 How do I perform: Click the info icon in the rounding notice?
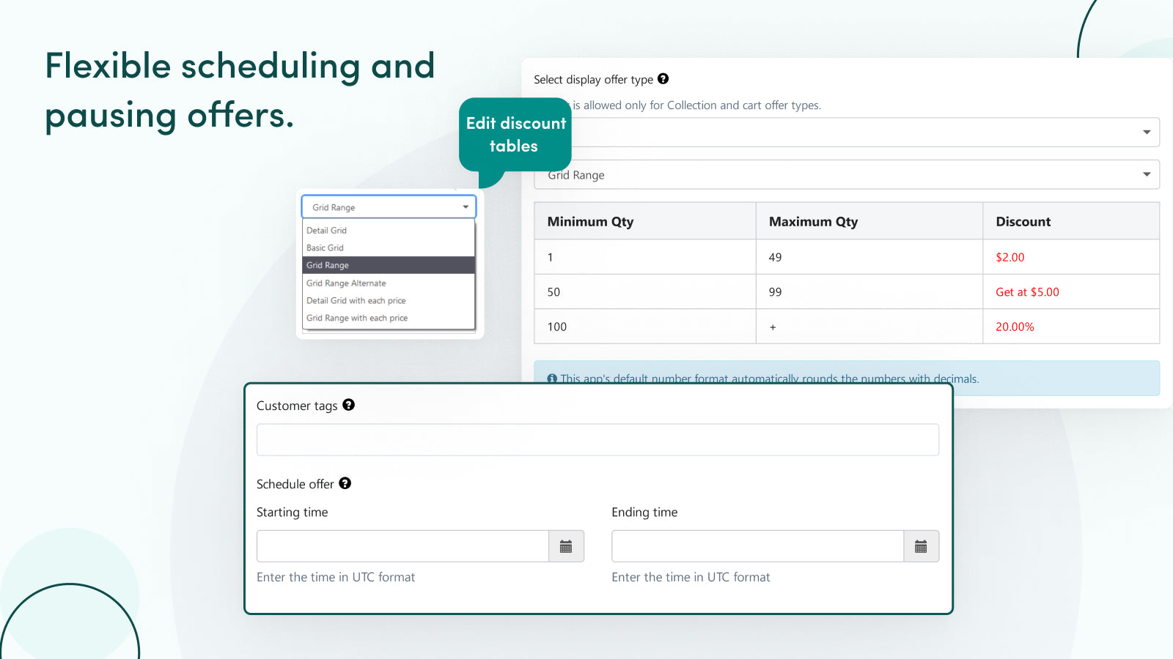(x=552, y=379)
